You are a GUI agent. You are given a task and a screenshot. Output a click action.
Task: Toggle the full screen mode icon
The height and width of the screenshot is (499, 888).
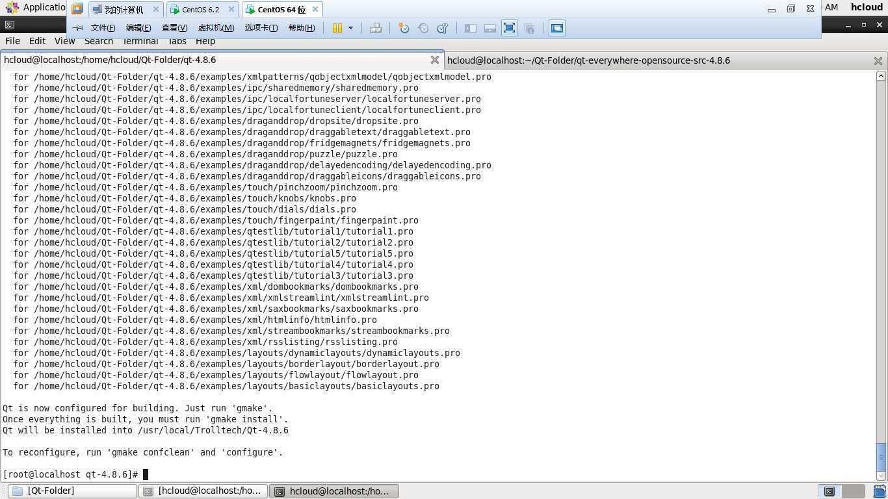coord(510,28)
